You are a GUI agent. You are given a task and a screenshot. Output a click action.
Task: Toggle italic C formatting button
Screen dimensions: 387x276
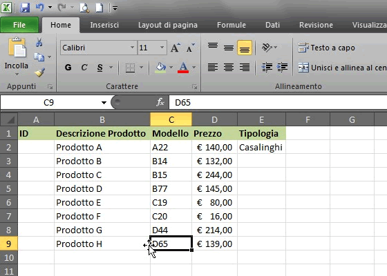pos(84,68)
